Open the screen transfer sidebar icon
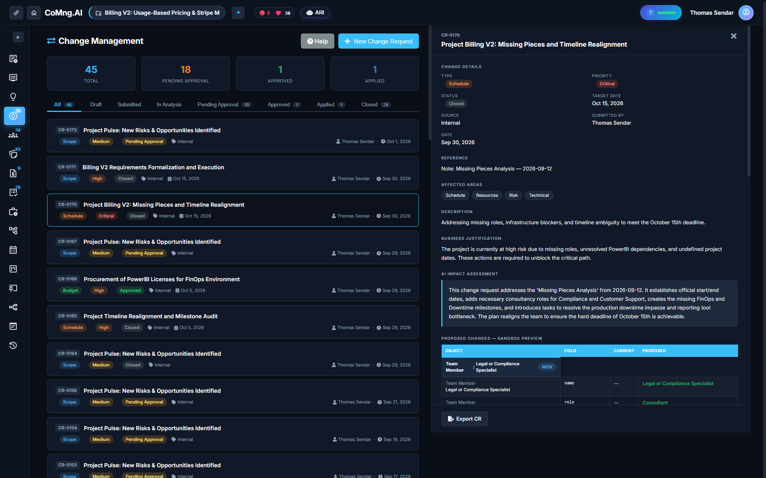Screen dimensions: 766x478 [x=13, y=78]
